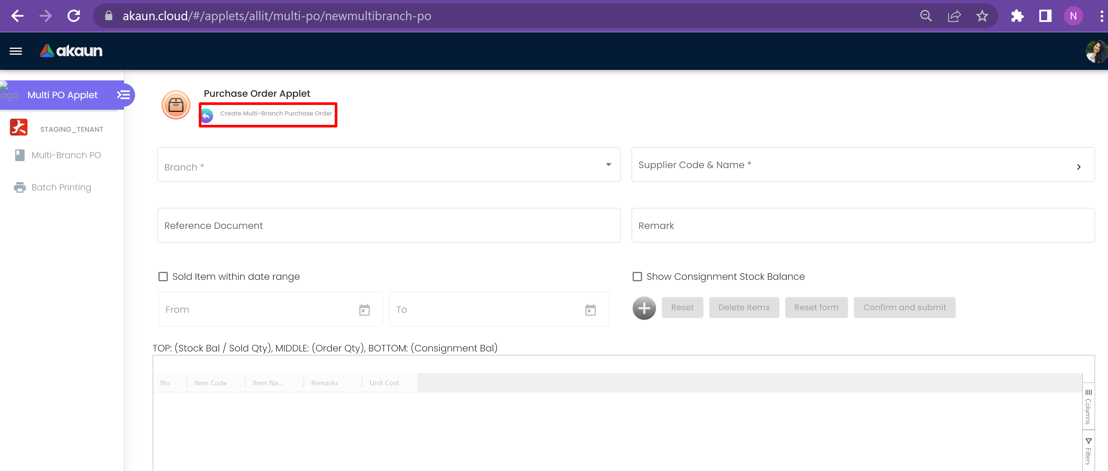Expand the Filters side panel

(1088, 452)
